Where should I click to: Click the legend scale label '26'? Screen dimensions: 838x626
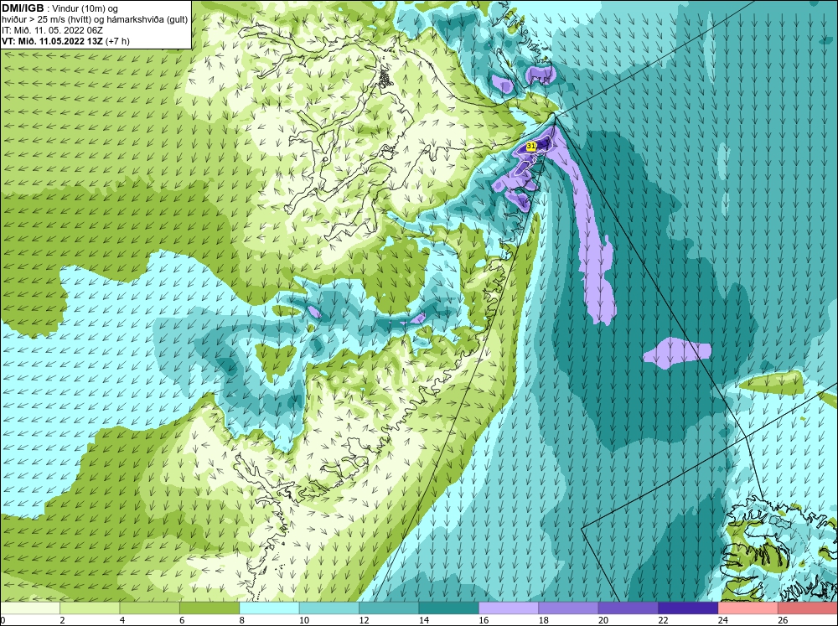[x=783, y=620]
